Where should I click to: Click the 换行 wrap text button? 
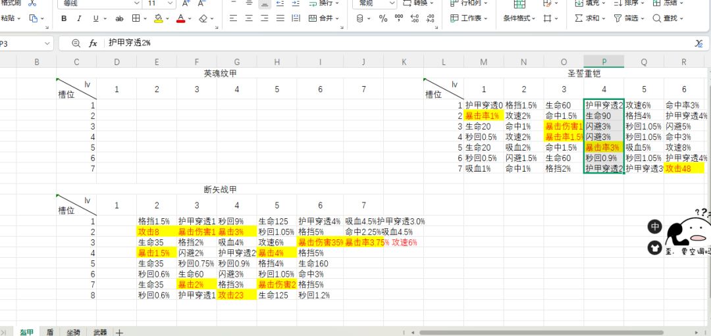[x=323, y=3]
